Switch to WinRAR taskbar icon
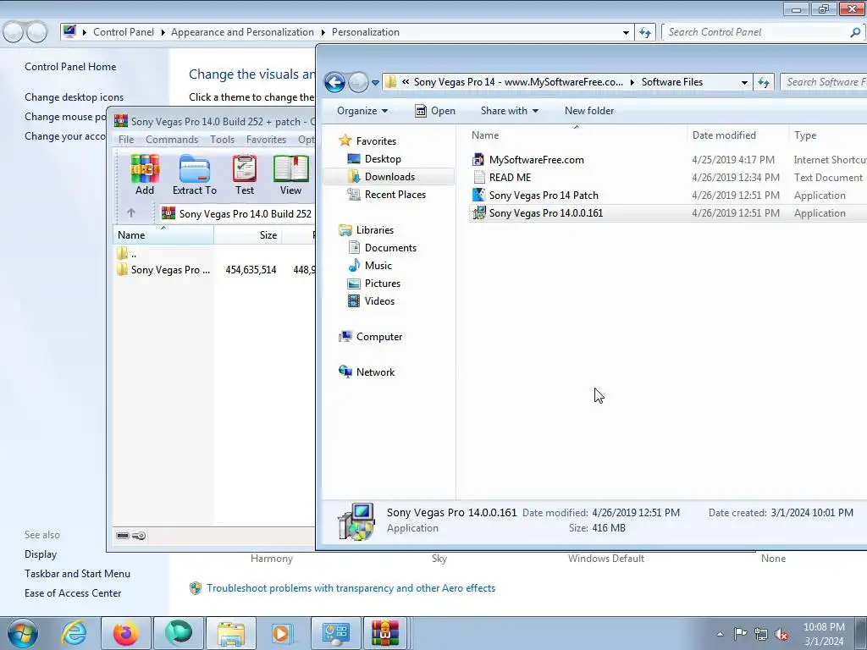 click(x=385, y=633)
